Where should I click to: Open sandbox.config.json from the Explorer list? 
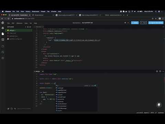[19, 39]
